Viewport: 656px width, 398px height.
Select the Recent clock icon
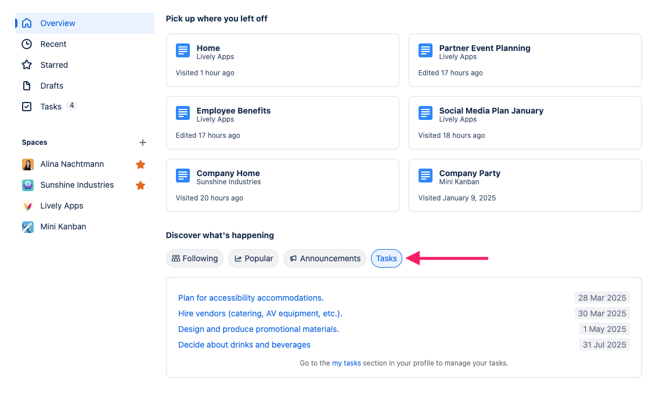pos(27,44)
